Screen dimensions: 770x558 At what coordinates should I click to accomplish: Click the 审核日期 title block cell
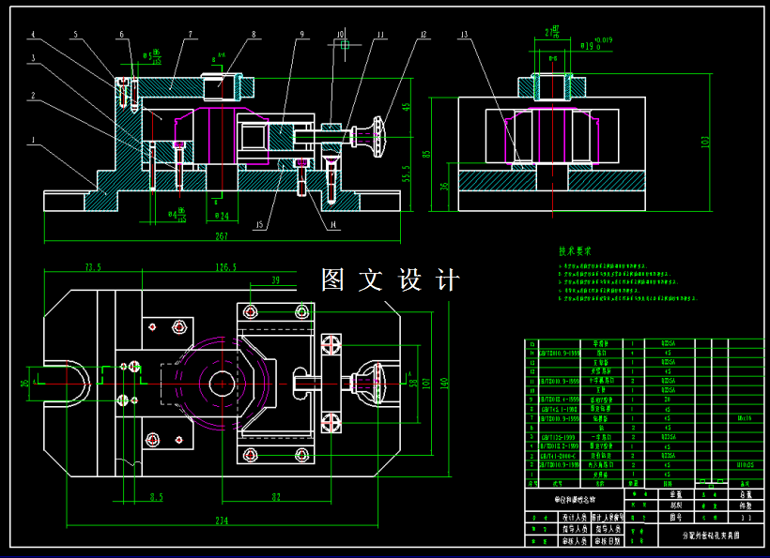(608, 541)
